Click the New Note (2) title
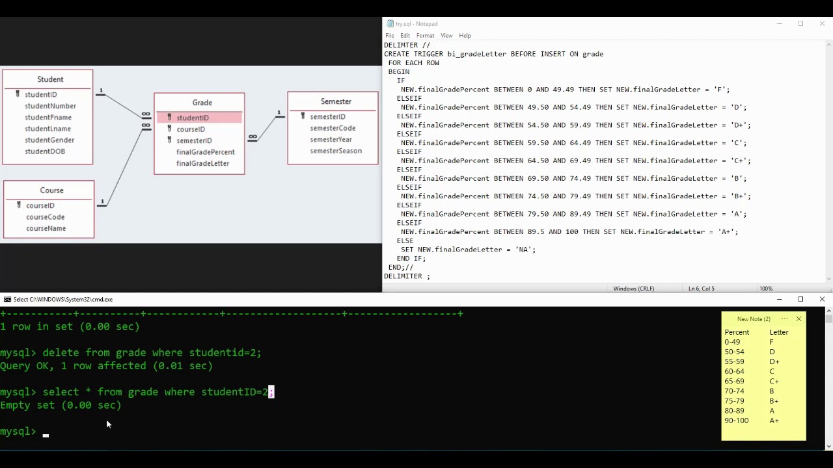Image resolution: width=833 pixels, height=468 pixels. (x=754, y=319)
